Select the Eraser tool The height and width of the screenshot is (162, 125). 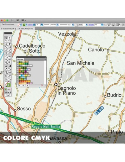click(x=10, y=53)
